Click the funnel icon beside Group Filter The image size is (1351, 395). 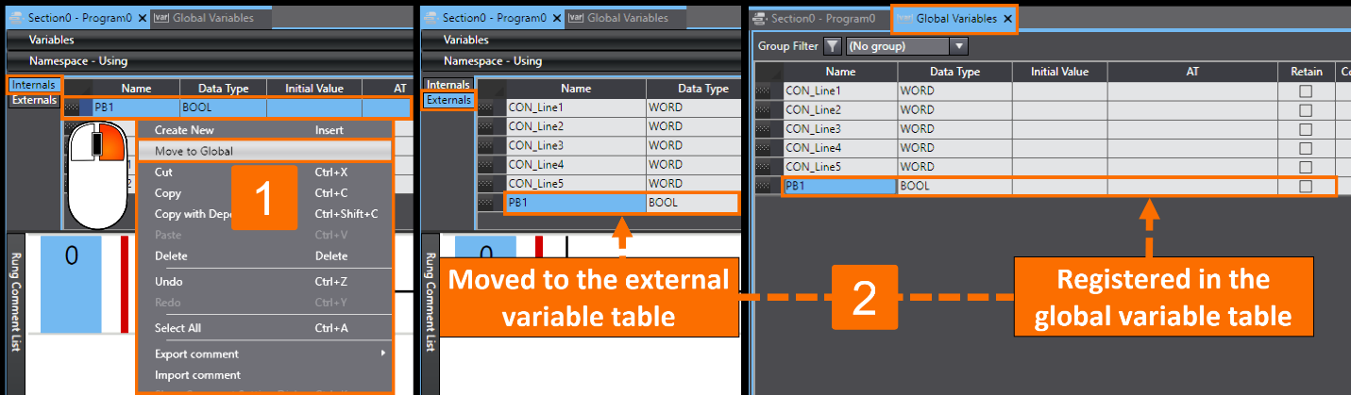(x=832, y=45)
